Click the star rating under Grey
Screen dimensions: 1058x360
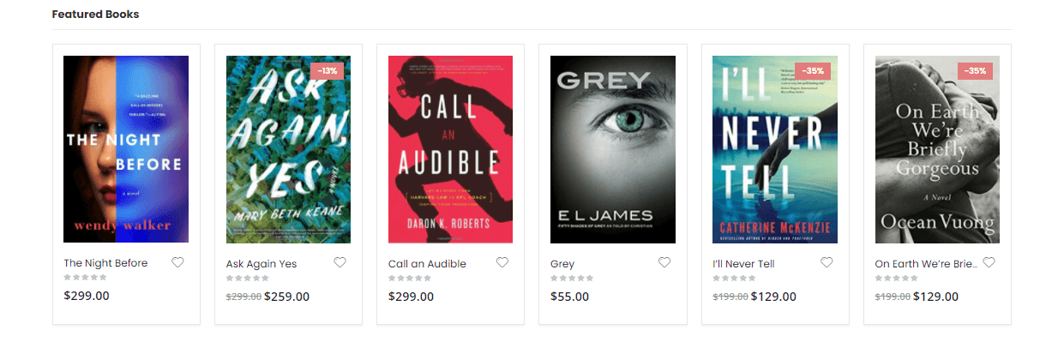[x=572, y=278]
